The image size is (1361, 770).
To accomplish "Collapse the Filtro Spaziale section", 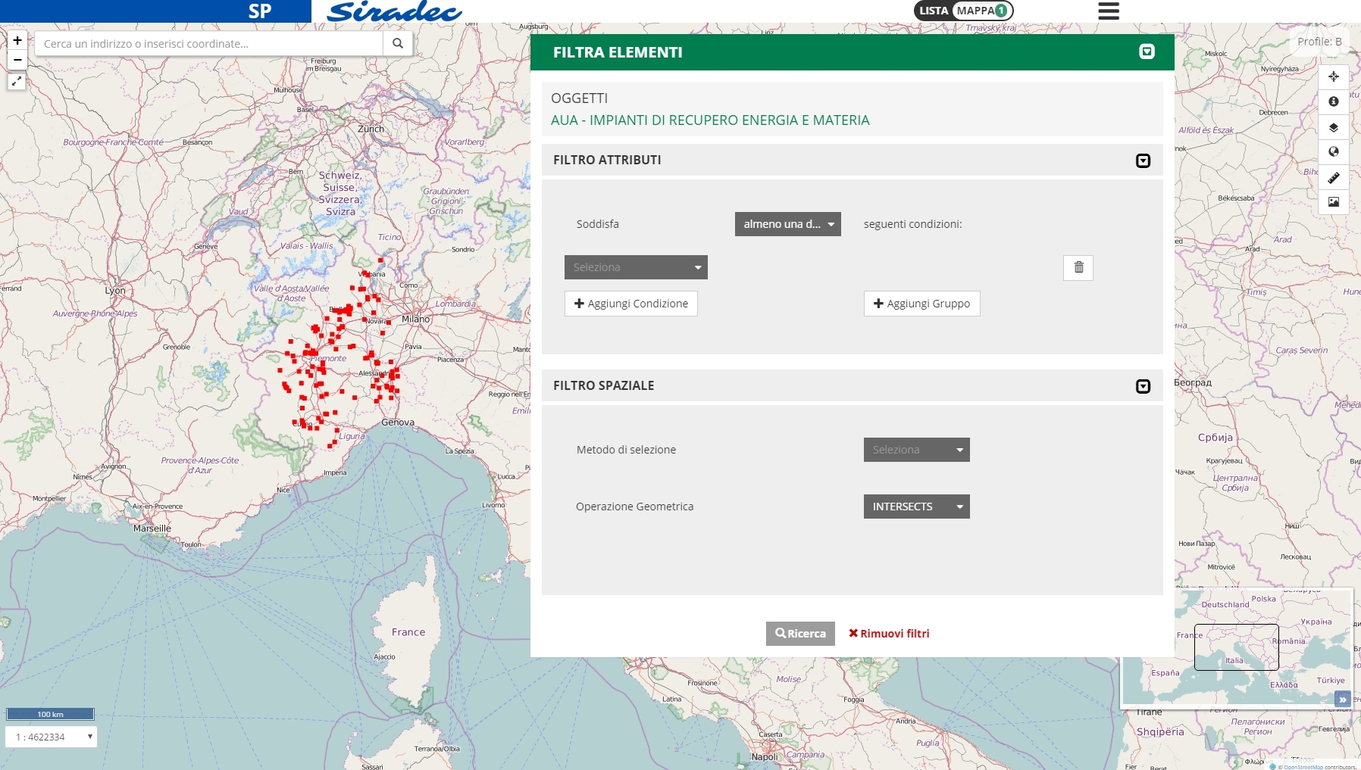I will coord(1143,386).
